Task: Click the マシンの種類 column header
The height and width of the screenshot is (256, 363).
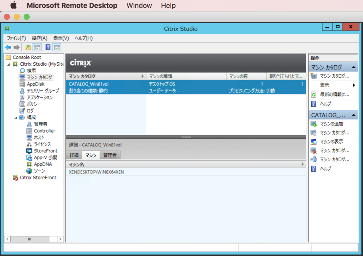Action: [186, 76]
